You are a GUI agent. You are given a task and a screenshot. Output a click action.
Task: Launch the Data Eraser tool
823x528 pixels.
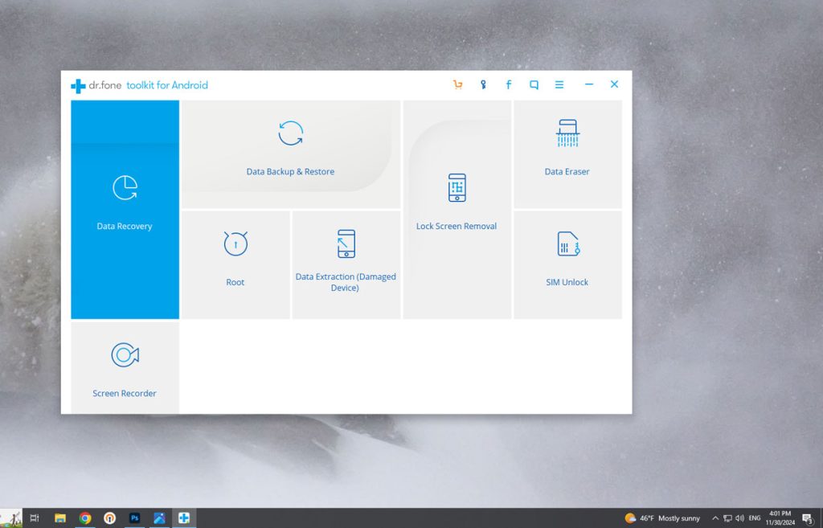click(567, 153)
